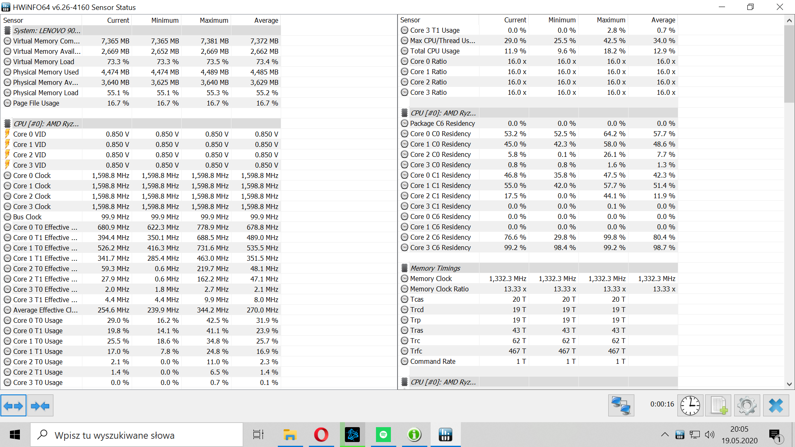Click the blue X close sensors icon
This screenshot has width=795, height=447.
[x=776, y=406]
